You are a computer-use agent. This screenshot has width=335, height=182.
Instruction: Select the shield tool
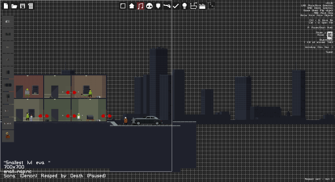[158, 6]
